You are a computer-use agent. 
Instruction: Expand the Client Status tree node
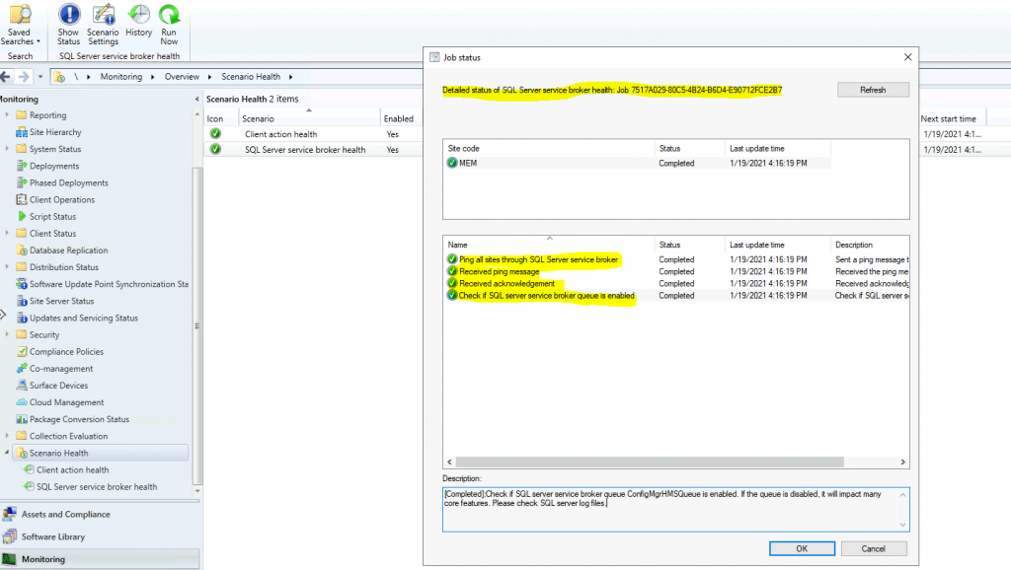click(7, 233)
